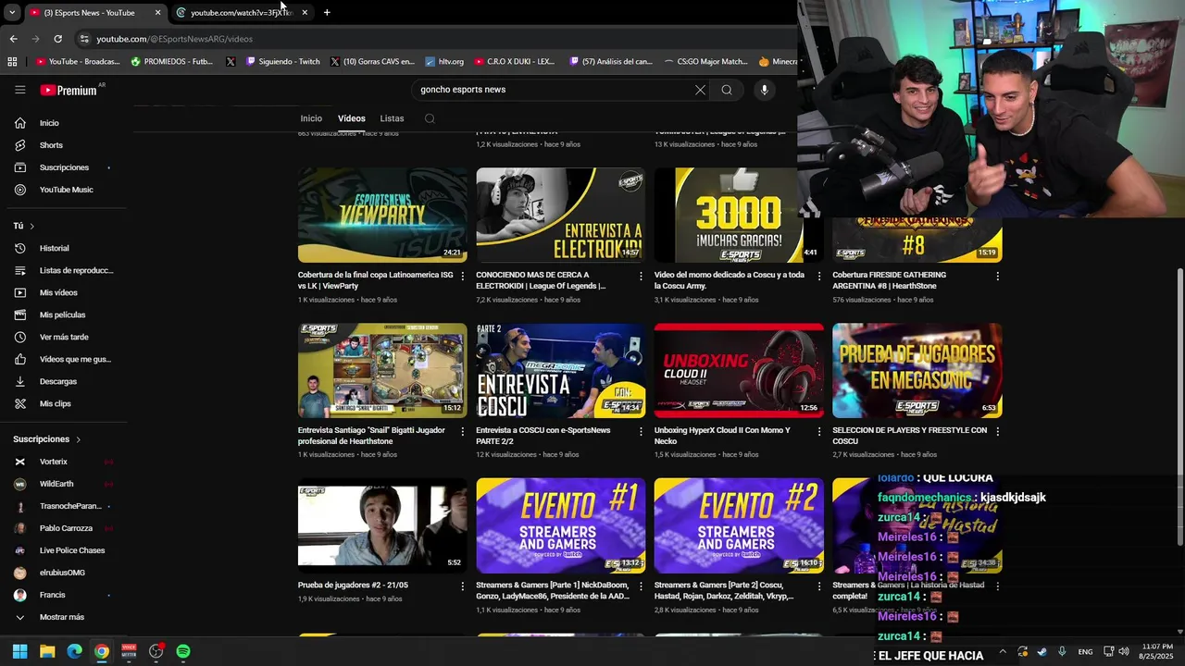Clear the search box text with X

pos(700,90)
